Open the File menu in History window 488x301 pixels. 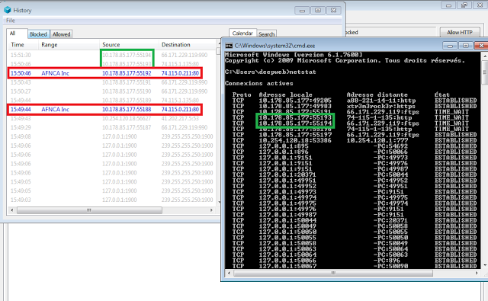pyautogui.click(x=10, y=21)
